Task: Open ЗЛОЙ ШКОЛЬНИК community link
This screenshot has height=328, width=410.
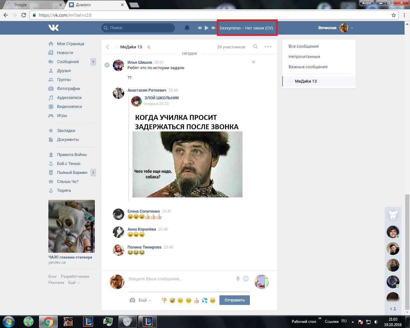Action: pyautogui.click(x=162, y=98)
